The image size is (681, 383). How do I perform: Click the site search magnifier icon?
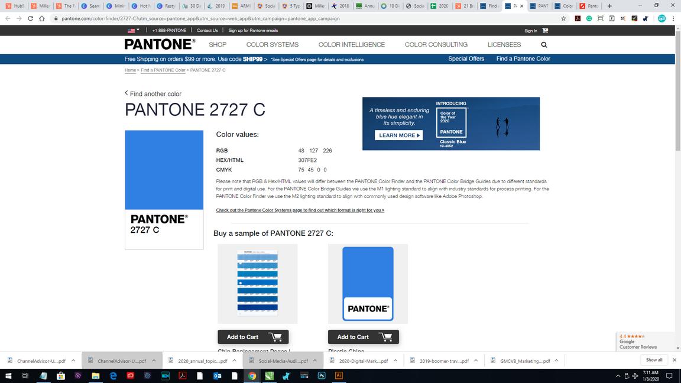(544, 45)
